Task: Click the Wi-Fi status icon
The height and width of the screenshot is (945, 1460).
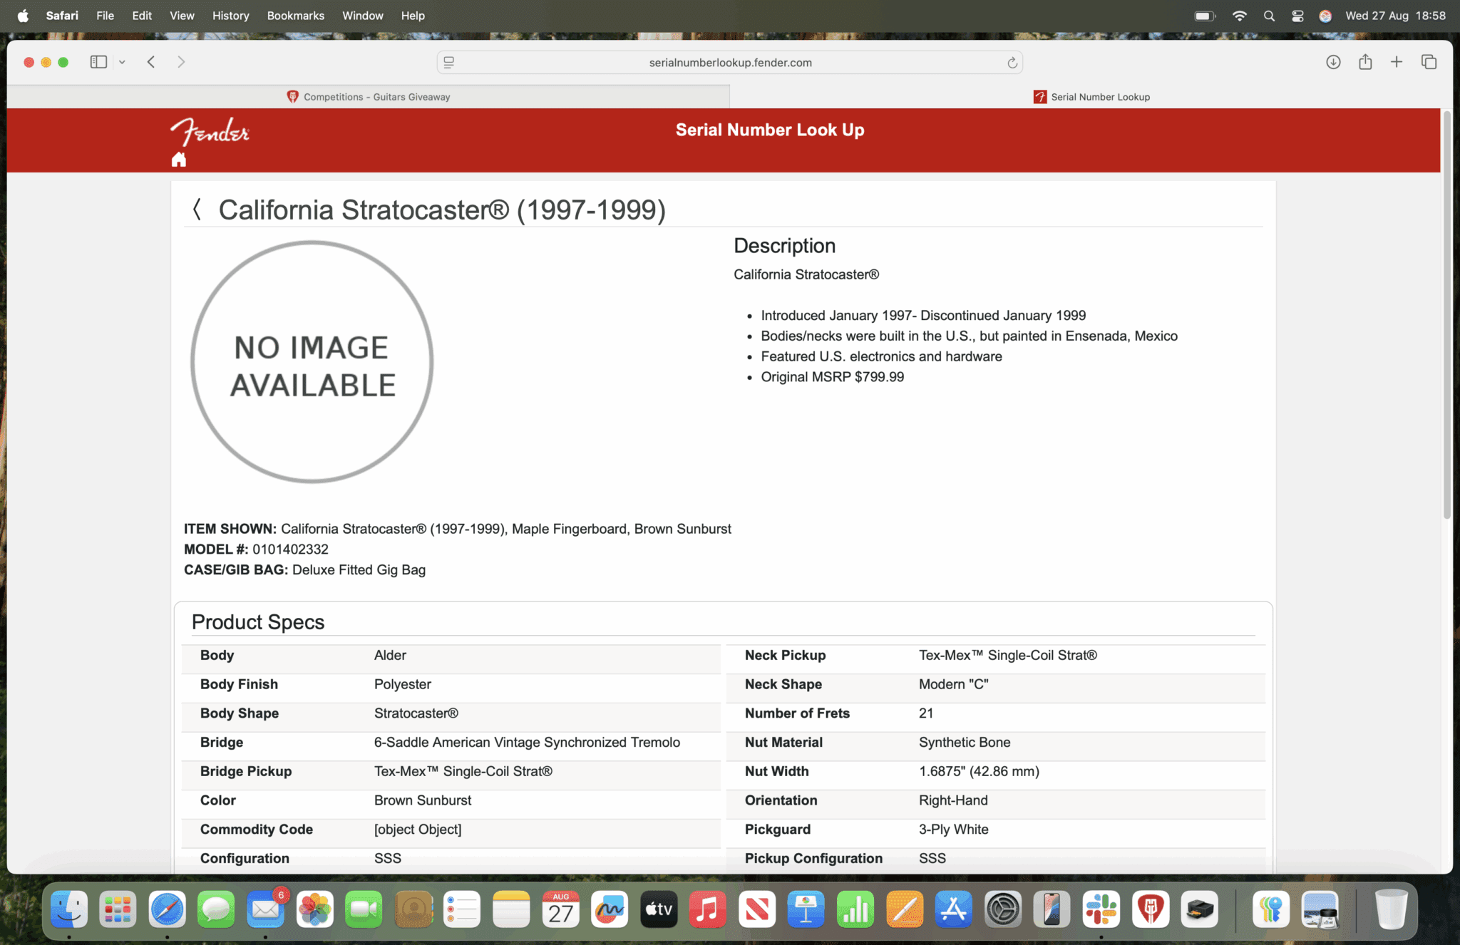Action: (1240, 16)
